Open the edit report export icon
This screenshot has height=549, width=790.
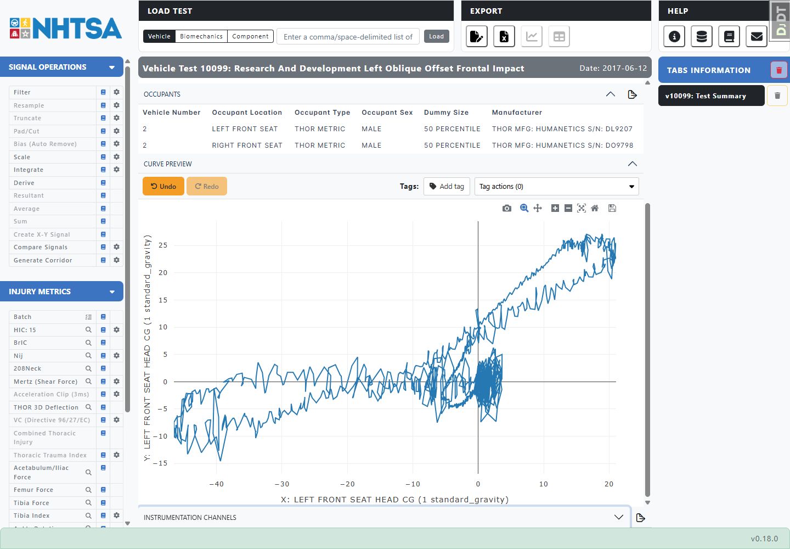tap(477, 37)
